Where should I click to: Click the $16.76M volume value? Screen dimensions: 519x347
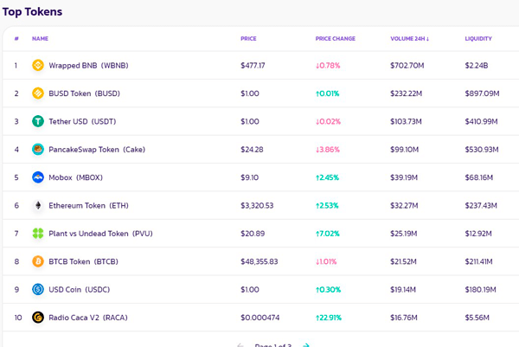coord(403,318)
